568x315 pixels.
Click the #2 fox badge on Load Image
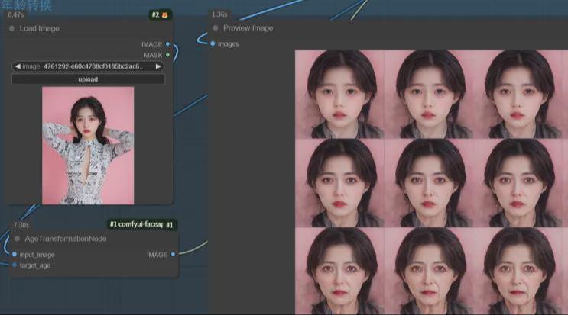[x=159, y=14]
